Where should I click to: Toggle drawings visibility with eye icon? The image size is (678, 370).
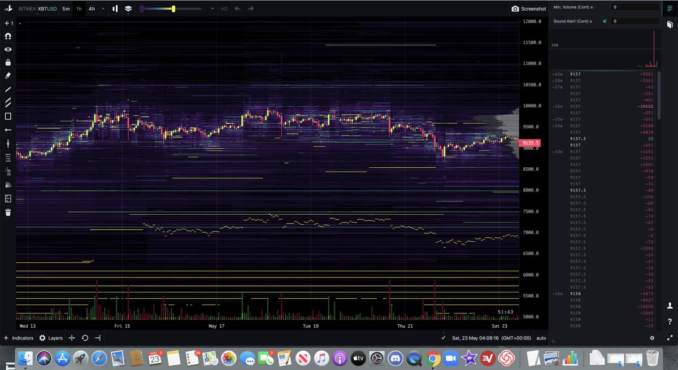tap(8, 50)
